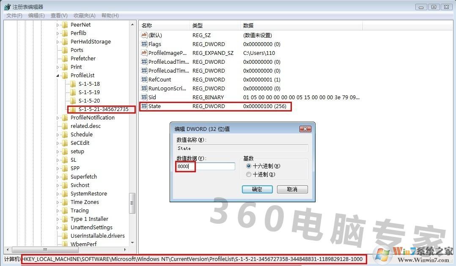The image size is (456, 266).
Task: Open the 收藏夹(A) menu
Action: [84, 15]
